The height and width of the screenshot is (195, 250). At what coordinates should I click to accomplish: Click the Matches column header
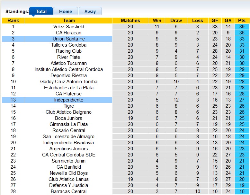click(130, 21)
